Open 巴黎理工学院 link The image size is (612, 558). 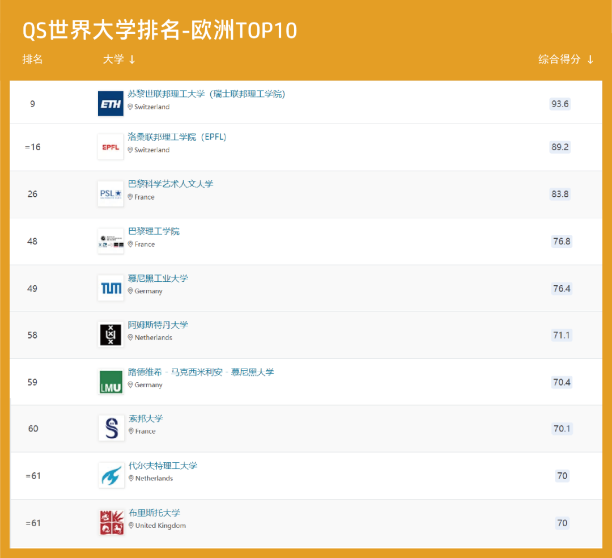[x=154, y=231]
